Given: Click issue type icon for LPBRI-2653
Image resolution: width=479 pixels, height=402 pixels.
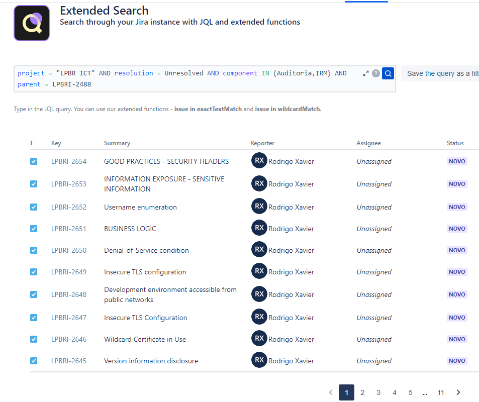Looking at the screenshot, I should (34, 184).
